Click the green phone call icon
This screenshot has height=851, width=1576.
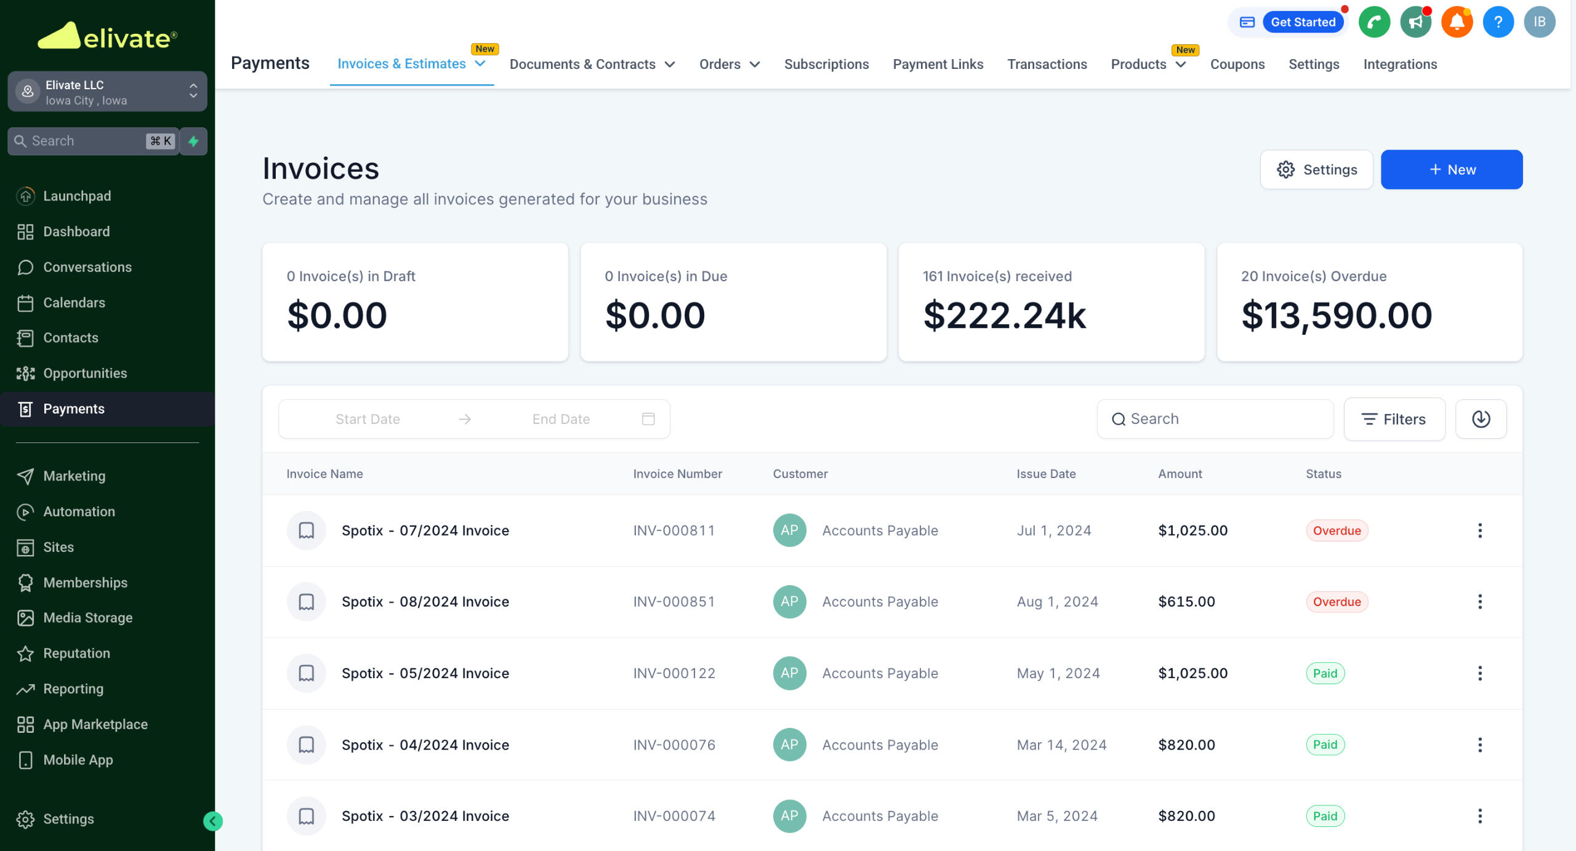click(x=1373, y=22)
